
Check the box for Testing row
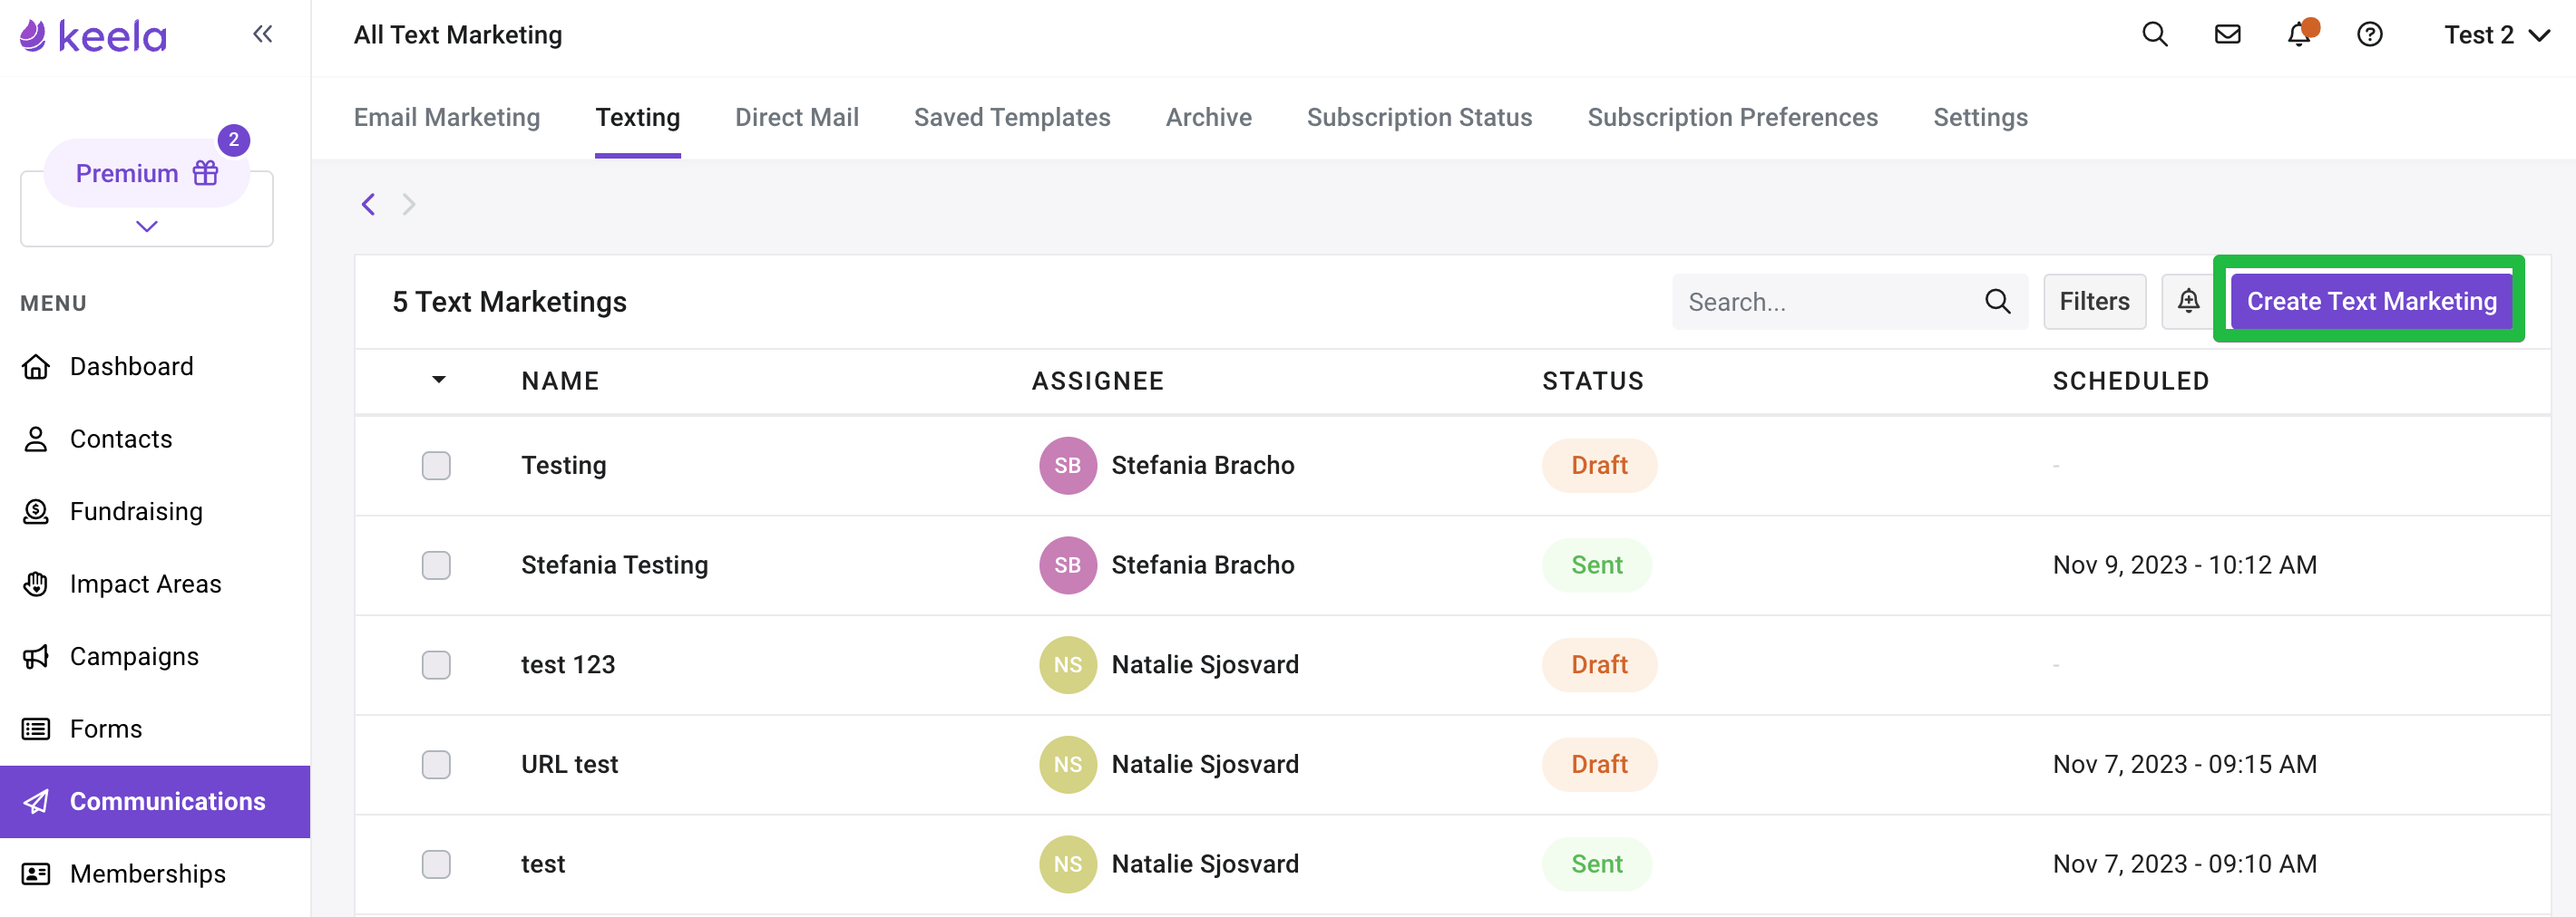pyautogui.click(x=436, y=466)
